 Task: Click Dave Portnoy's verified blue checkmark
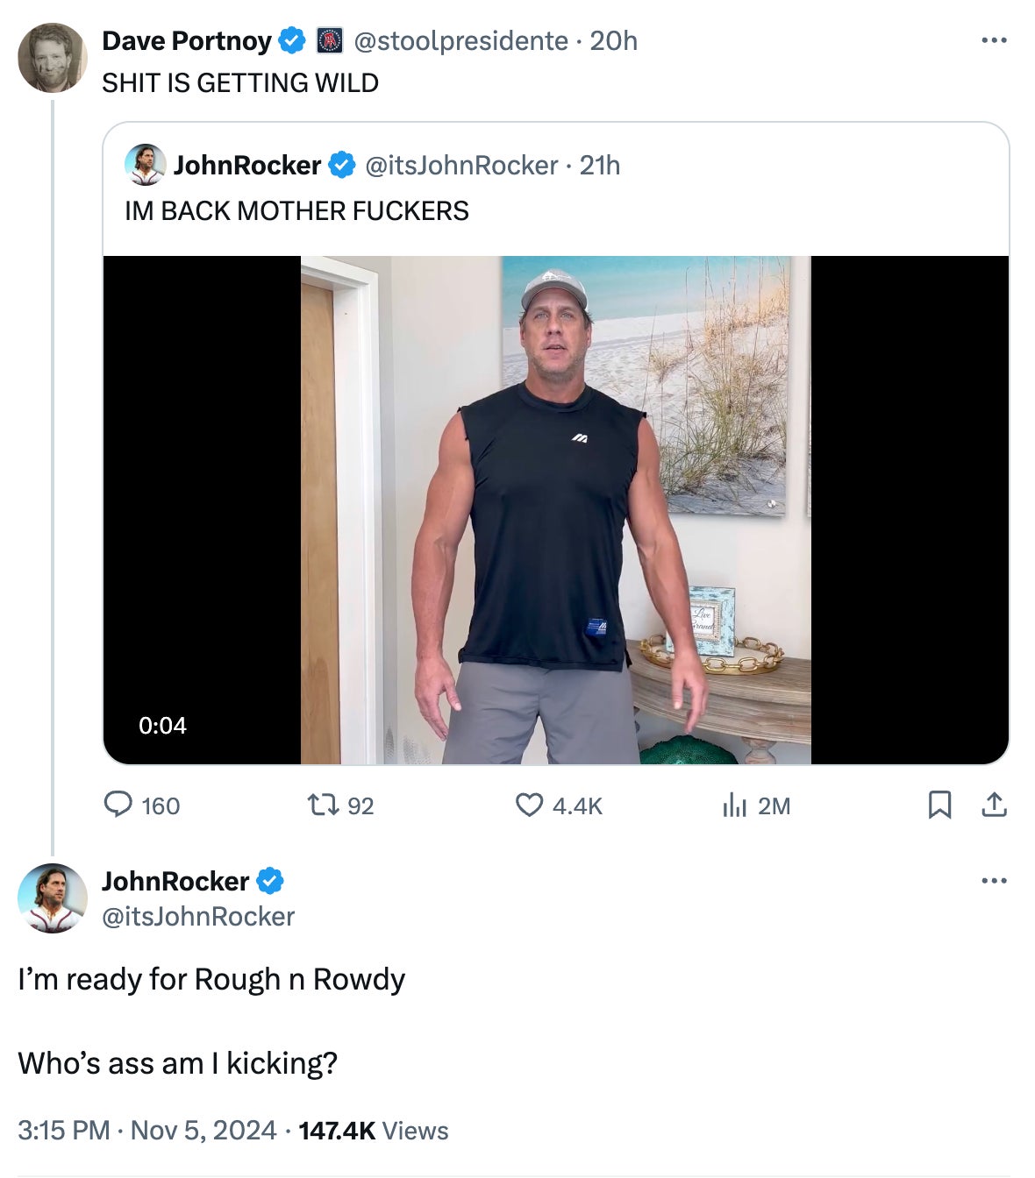pos(292,41)
